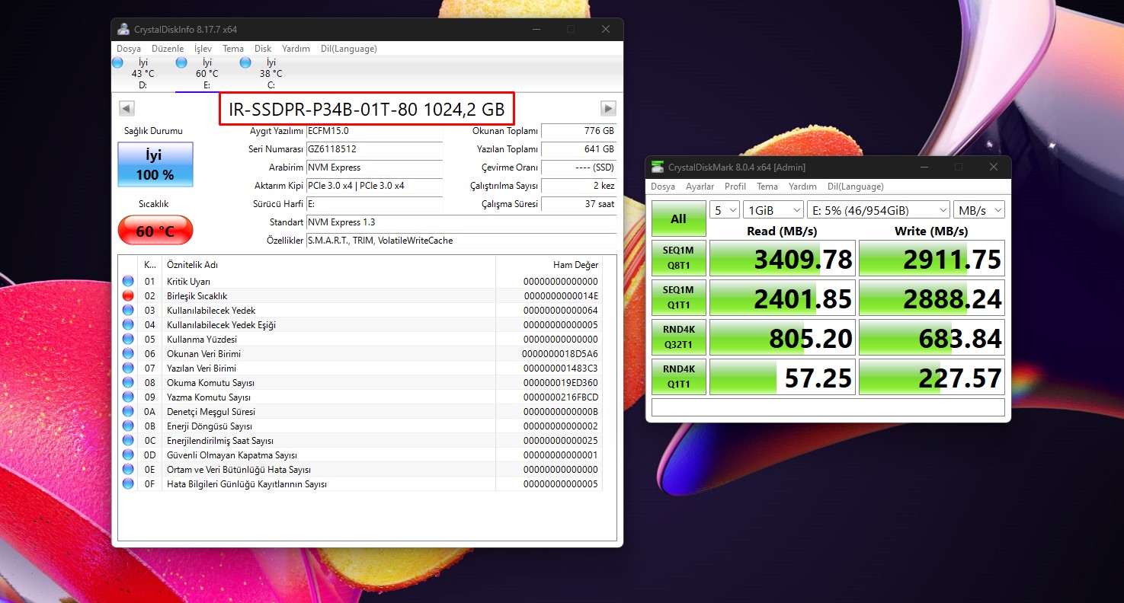Open Yardım menu in CrystalDiskMark

tap(802, 187)
